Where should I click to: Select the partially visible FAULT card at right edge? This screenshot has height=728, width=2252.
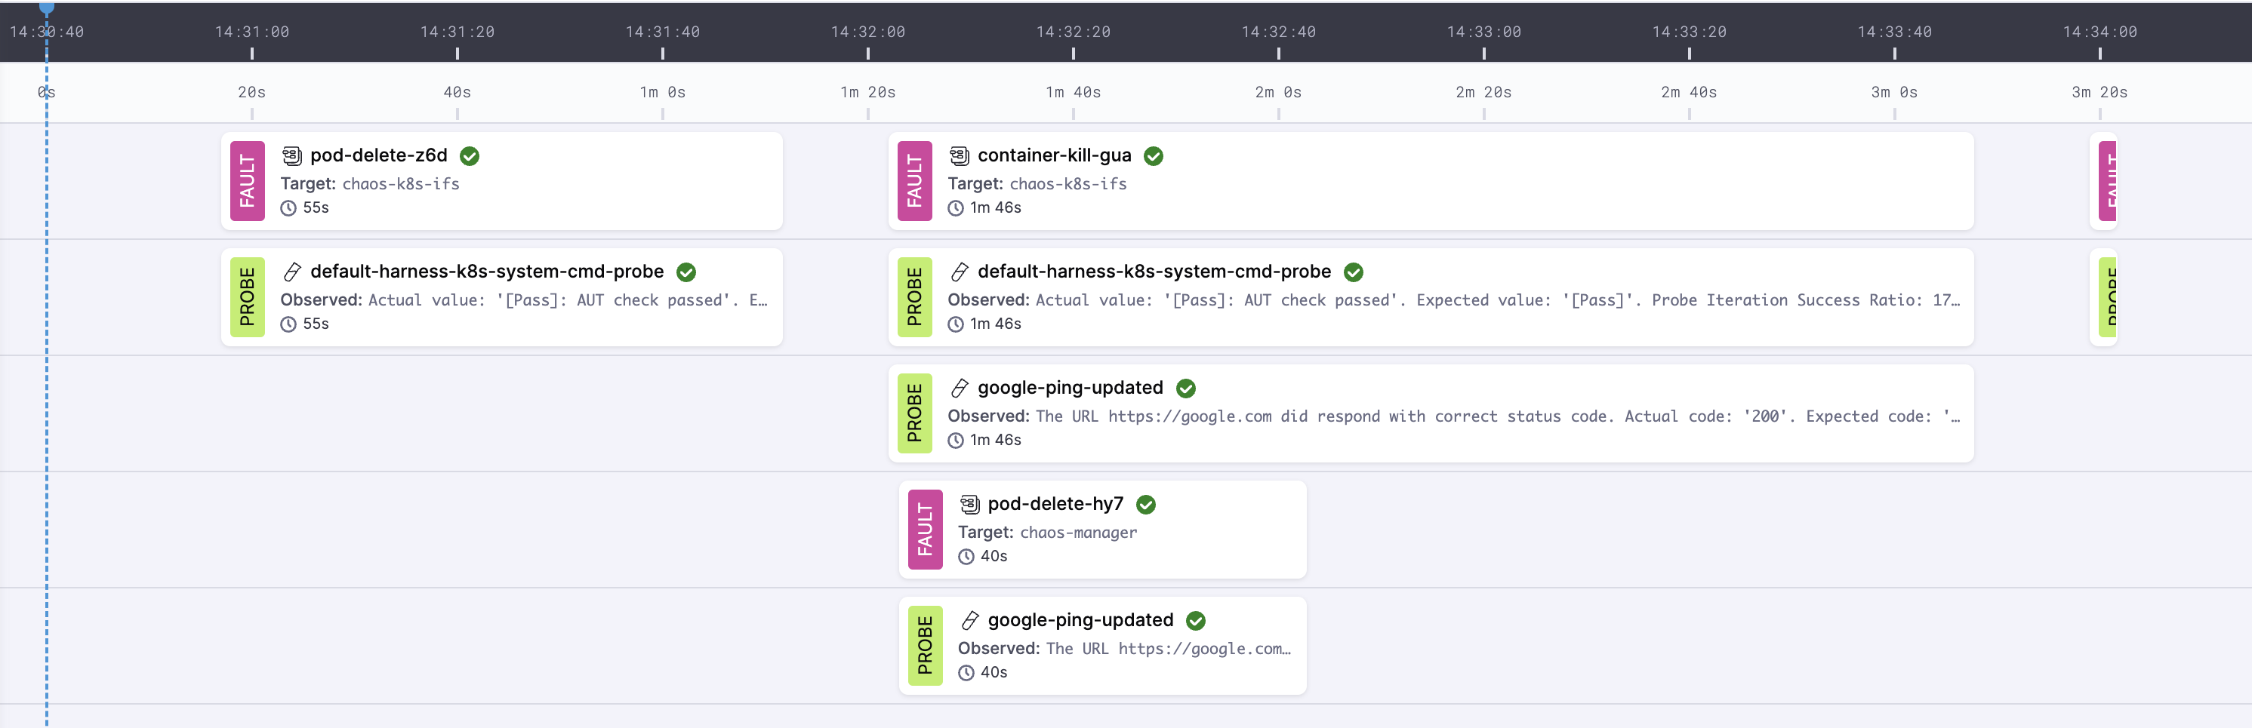[2107, 181]
